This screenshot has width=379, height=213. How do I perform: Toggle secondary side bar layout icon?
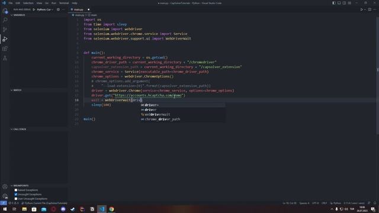tap(344, 3)
